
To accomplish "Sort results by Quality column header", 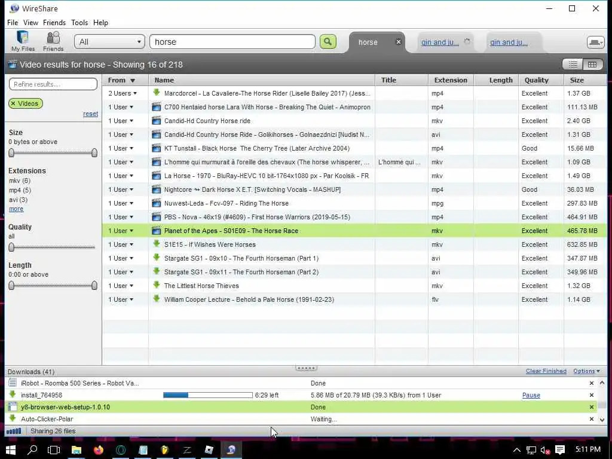I will coord(541,80).
